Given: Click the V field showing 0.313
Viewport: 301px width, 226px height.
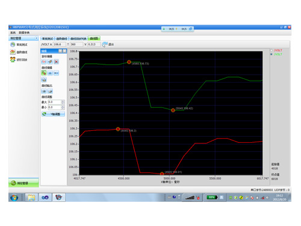Looking at the screenshot, I should pyautogui.click(x=94, y=45).
